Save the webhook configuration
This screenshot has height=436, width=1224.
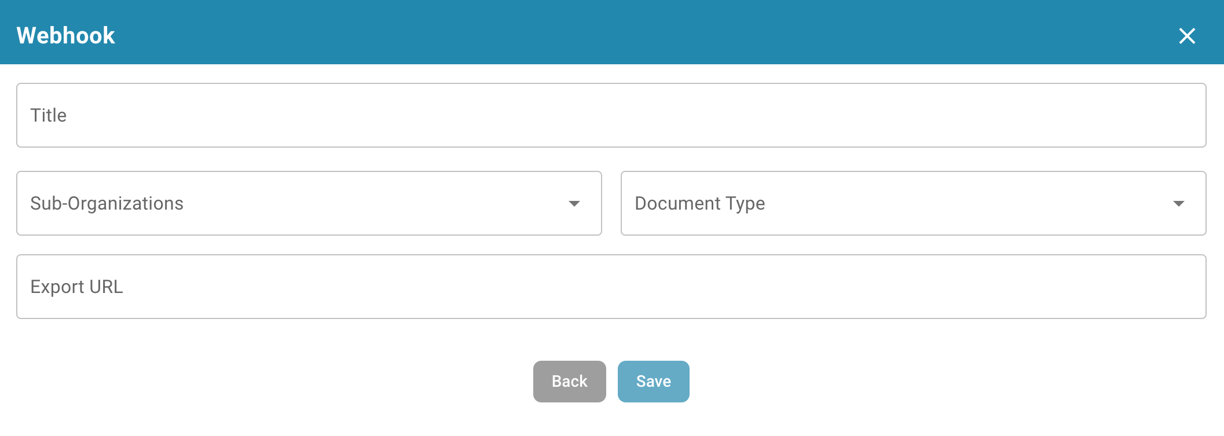point(653,382)
